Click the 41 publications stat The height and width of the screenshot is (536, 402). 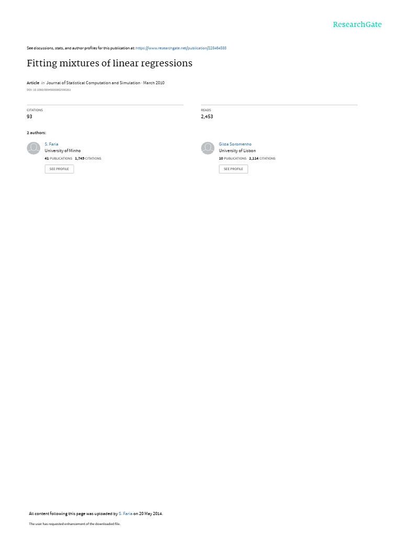[59, 159]
